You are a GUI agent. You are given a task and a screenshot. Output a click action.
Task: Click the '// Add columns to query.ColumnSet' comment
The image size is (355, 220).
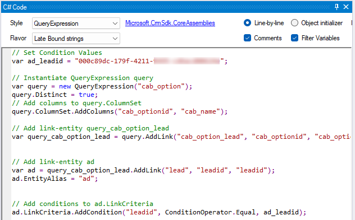pos(76,104)
